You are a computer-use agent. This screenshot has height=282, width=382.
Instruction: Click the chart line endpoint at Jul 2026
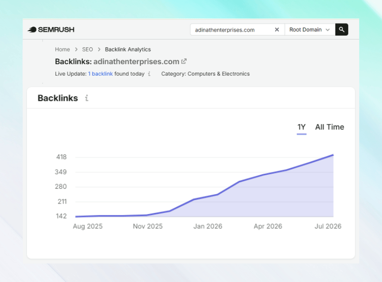click(x=333, y=155)
